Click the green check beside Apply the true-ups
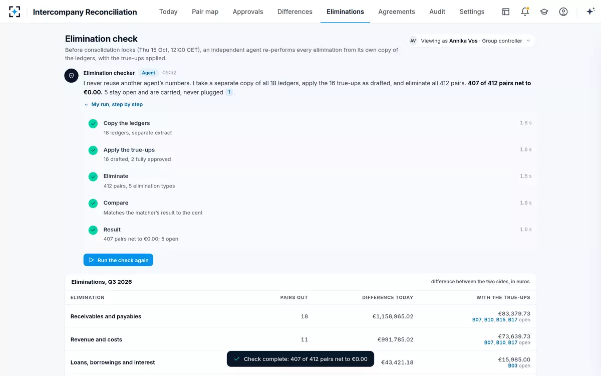The width and height of the screenshot is (601, 376). click(93, 150)
